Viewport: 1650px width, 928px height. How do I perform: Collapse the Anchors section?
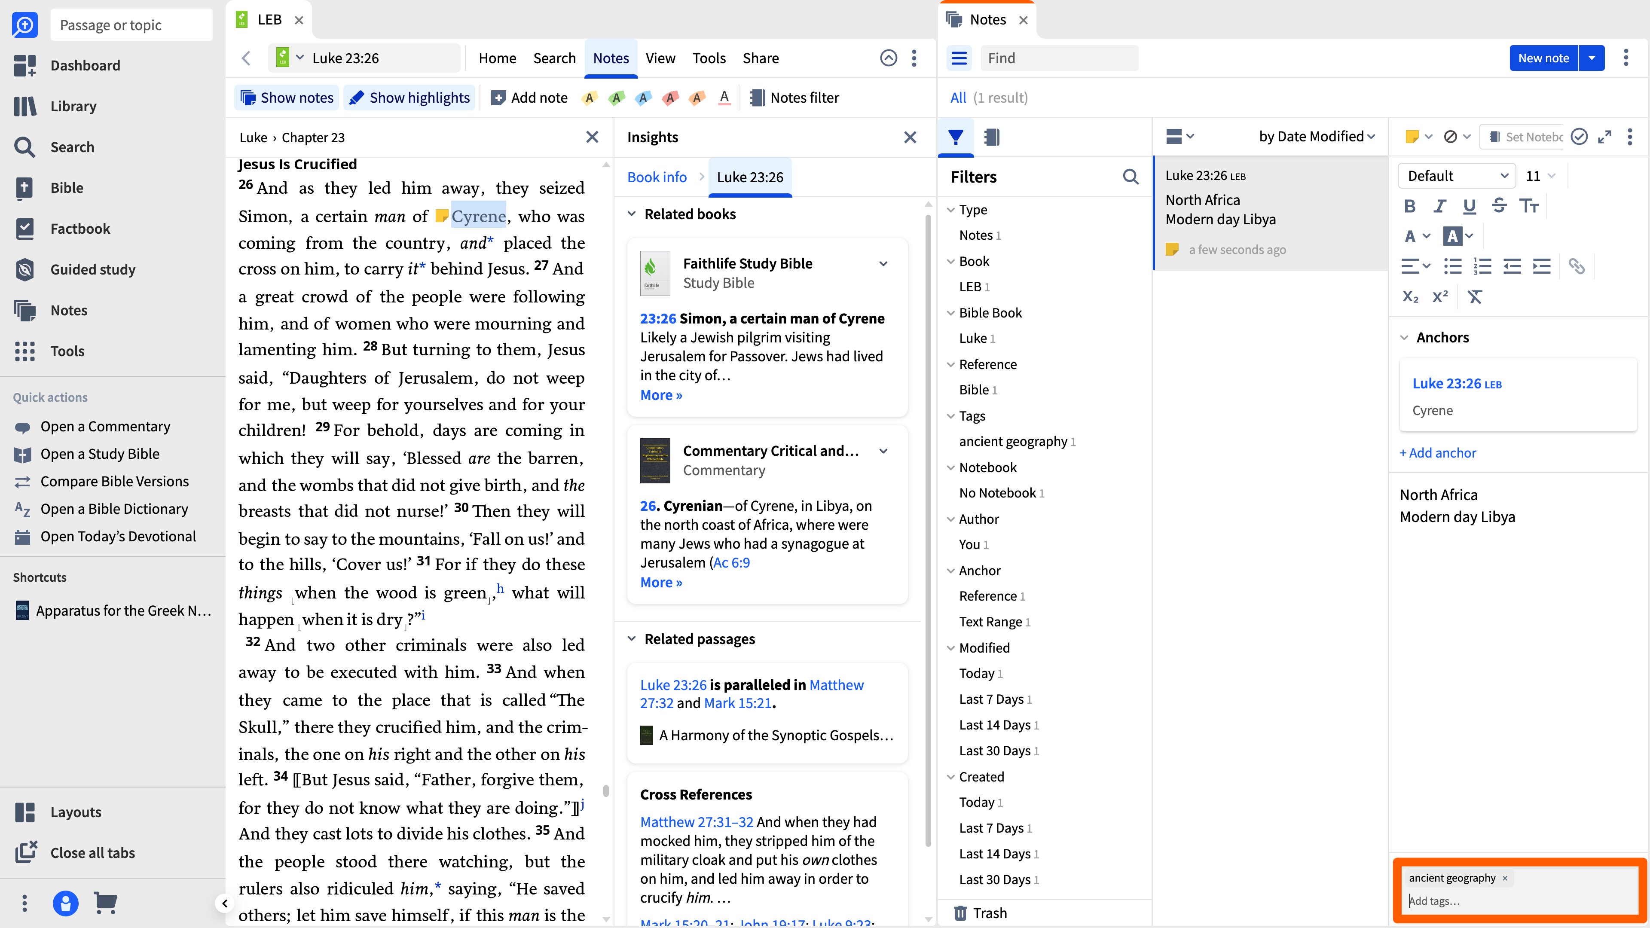(1404, 338)
